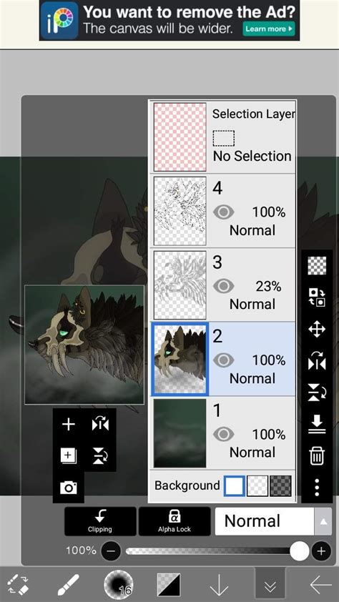Select layer 1 in the layer list
The width and height of the screenshot is (339, 602).
[x=223, y=433]
